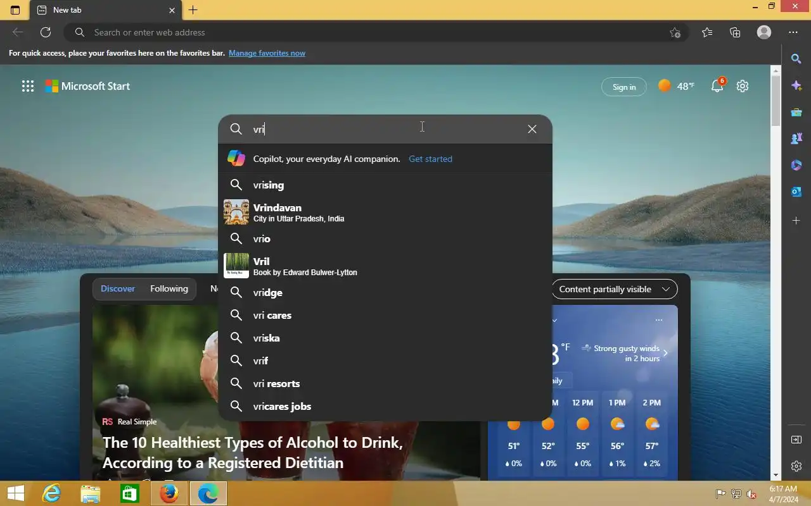Go back using the back arrow
811x506 pixels.
18,32
